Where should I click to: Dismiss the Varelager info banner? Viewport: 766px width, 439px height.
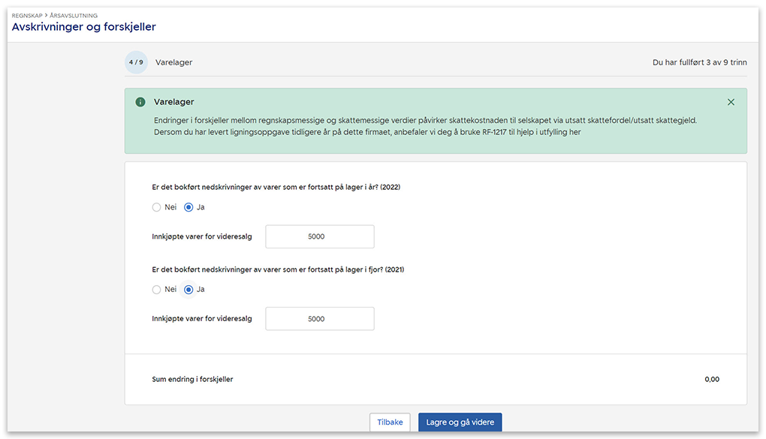[731, 102]
